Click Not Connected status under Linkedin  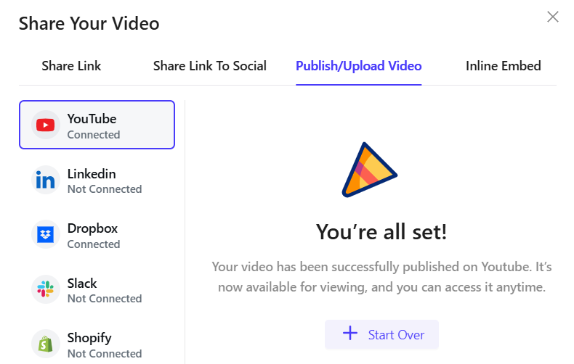point(104,189)
